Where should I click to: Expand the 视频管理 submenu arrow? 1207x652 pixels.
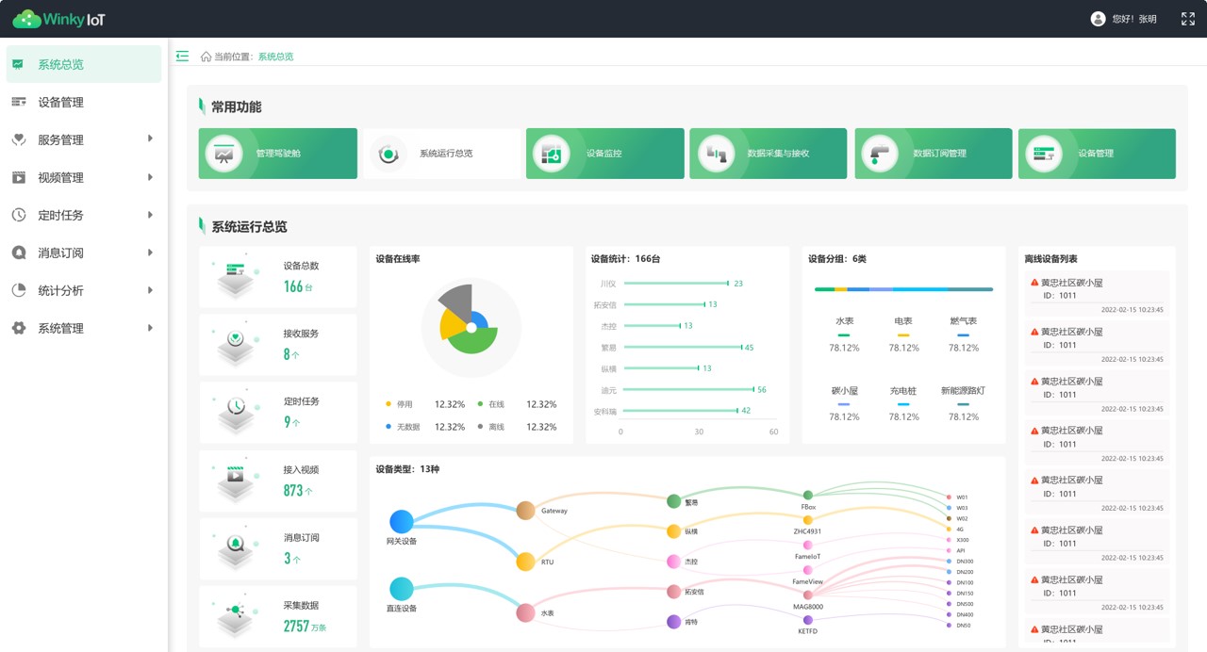click(151, 177)
